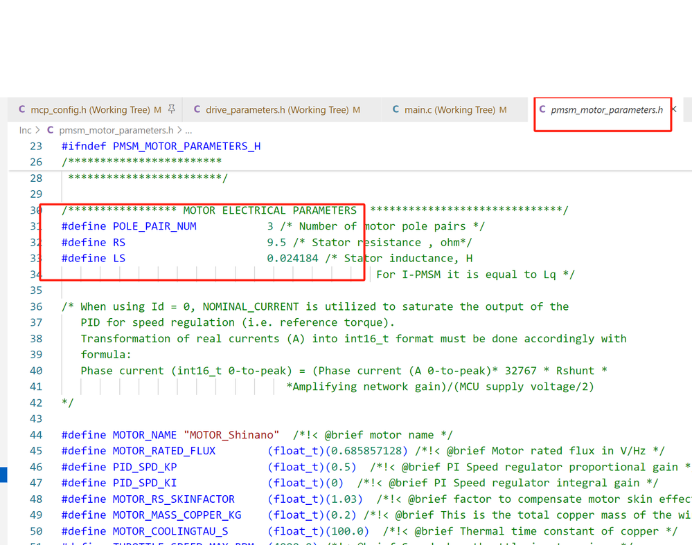Open the breadcrumb ellipsis symbol dropdown
The height and width of the screenshot is (545, 692).
point(188,131)
